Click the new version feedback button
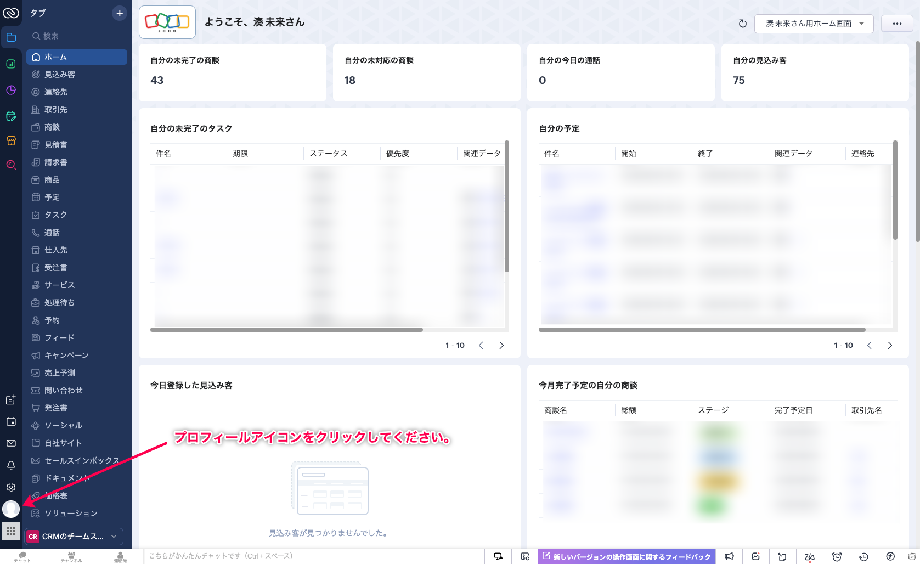Viewport: 920px width, 564px height. point(626,557)
